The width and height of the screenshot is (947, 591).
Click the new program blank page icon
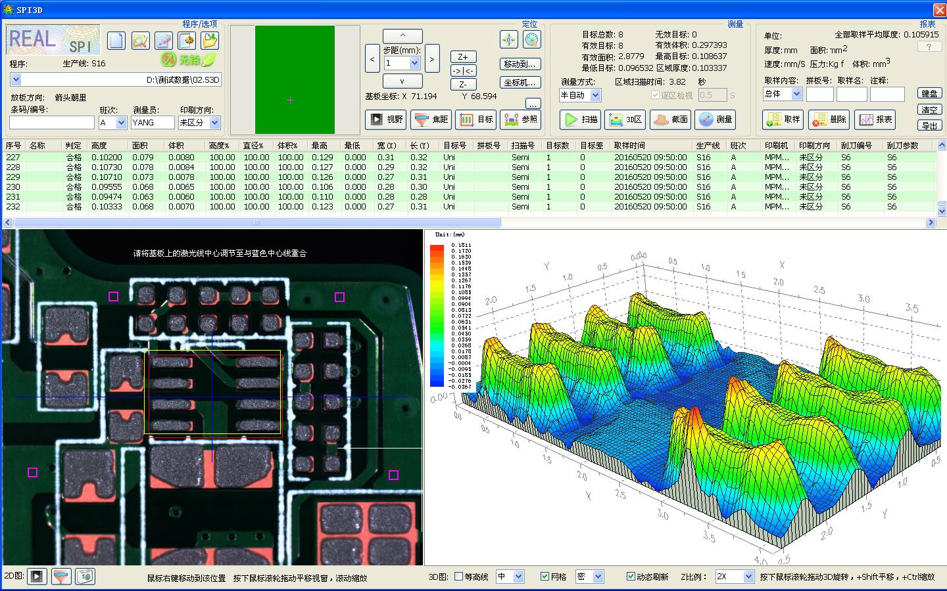click(x=116, y=41)
